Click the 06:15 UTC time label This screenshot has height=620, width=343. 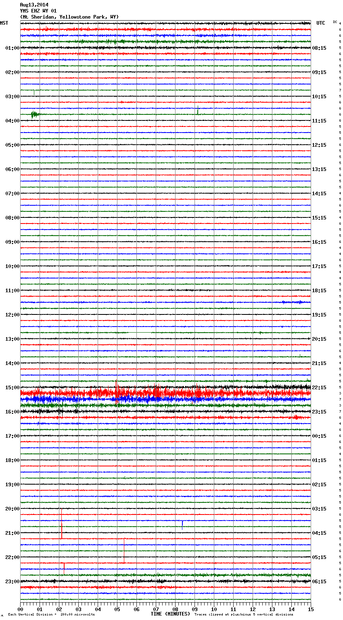coord(319,582)
